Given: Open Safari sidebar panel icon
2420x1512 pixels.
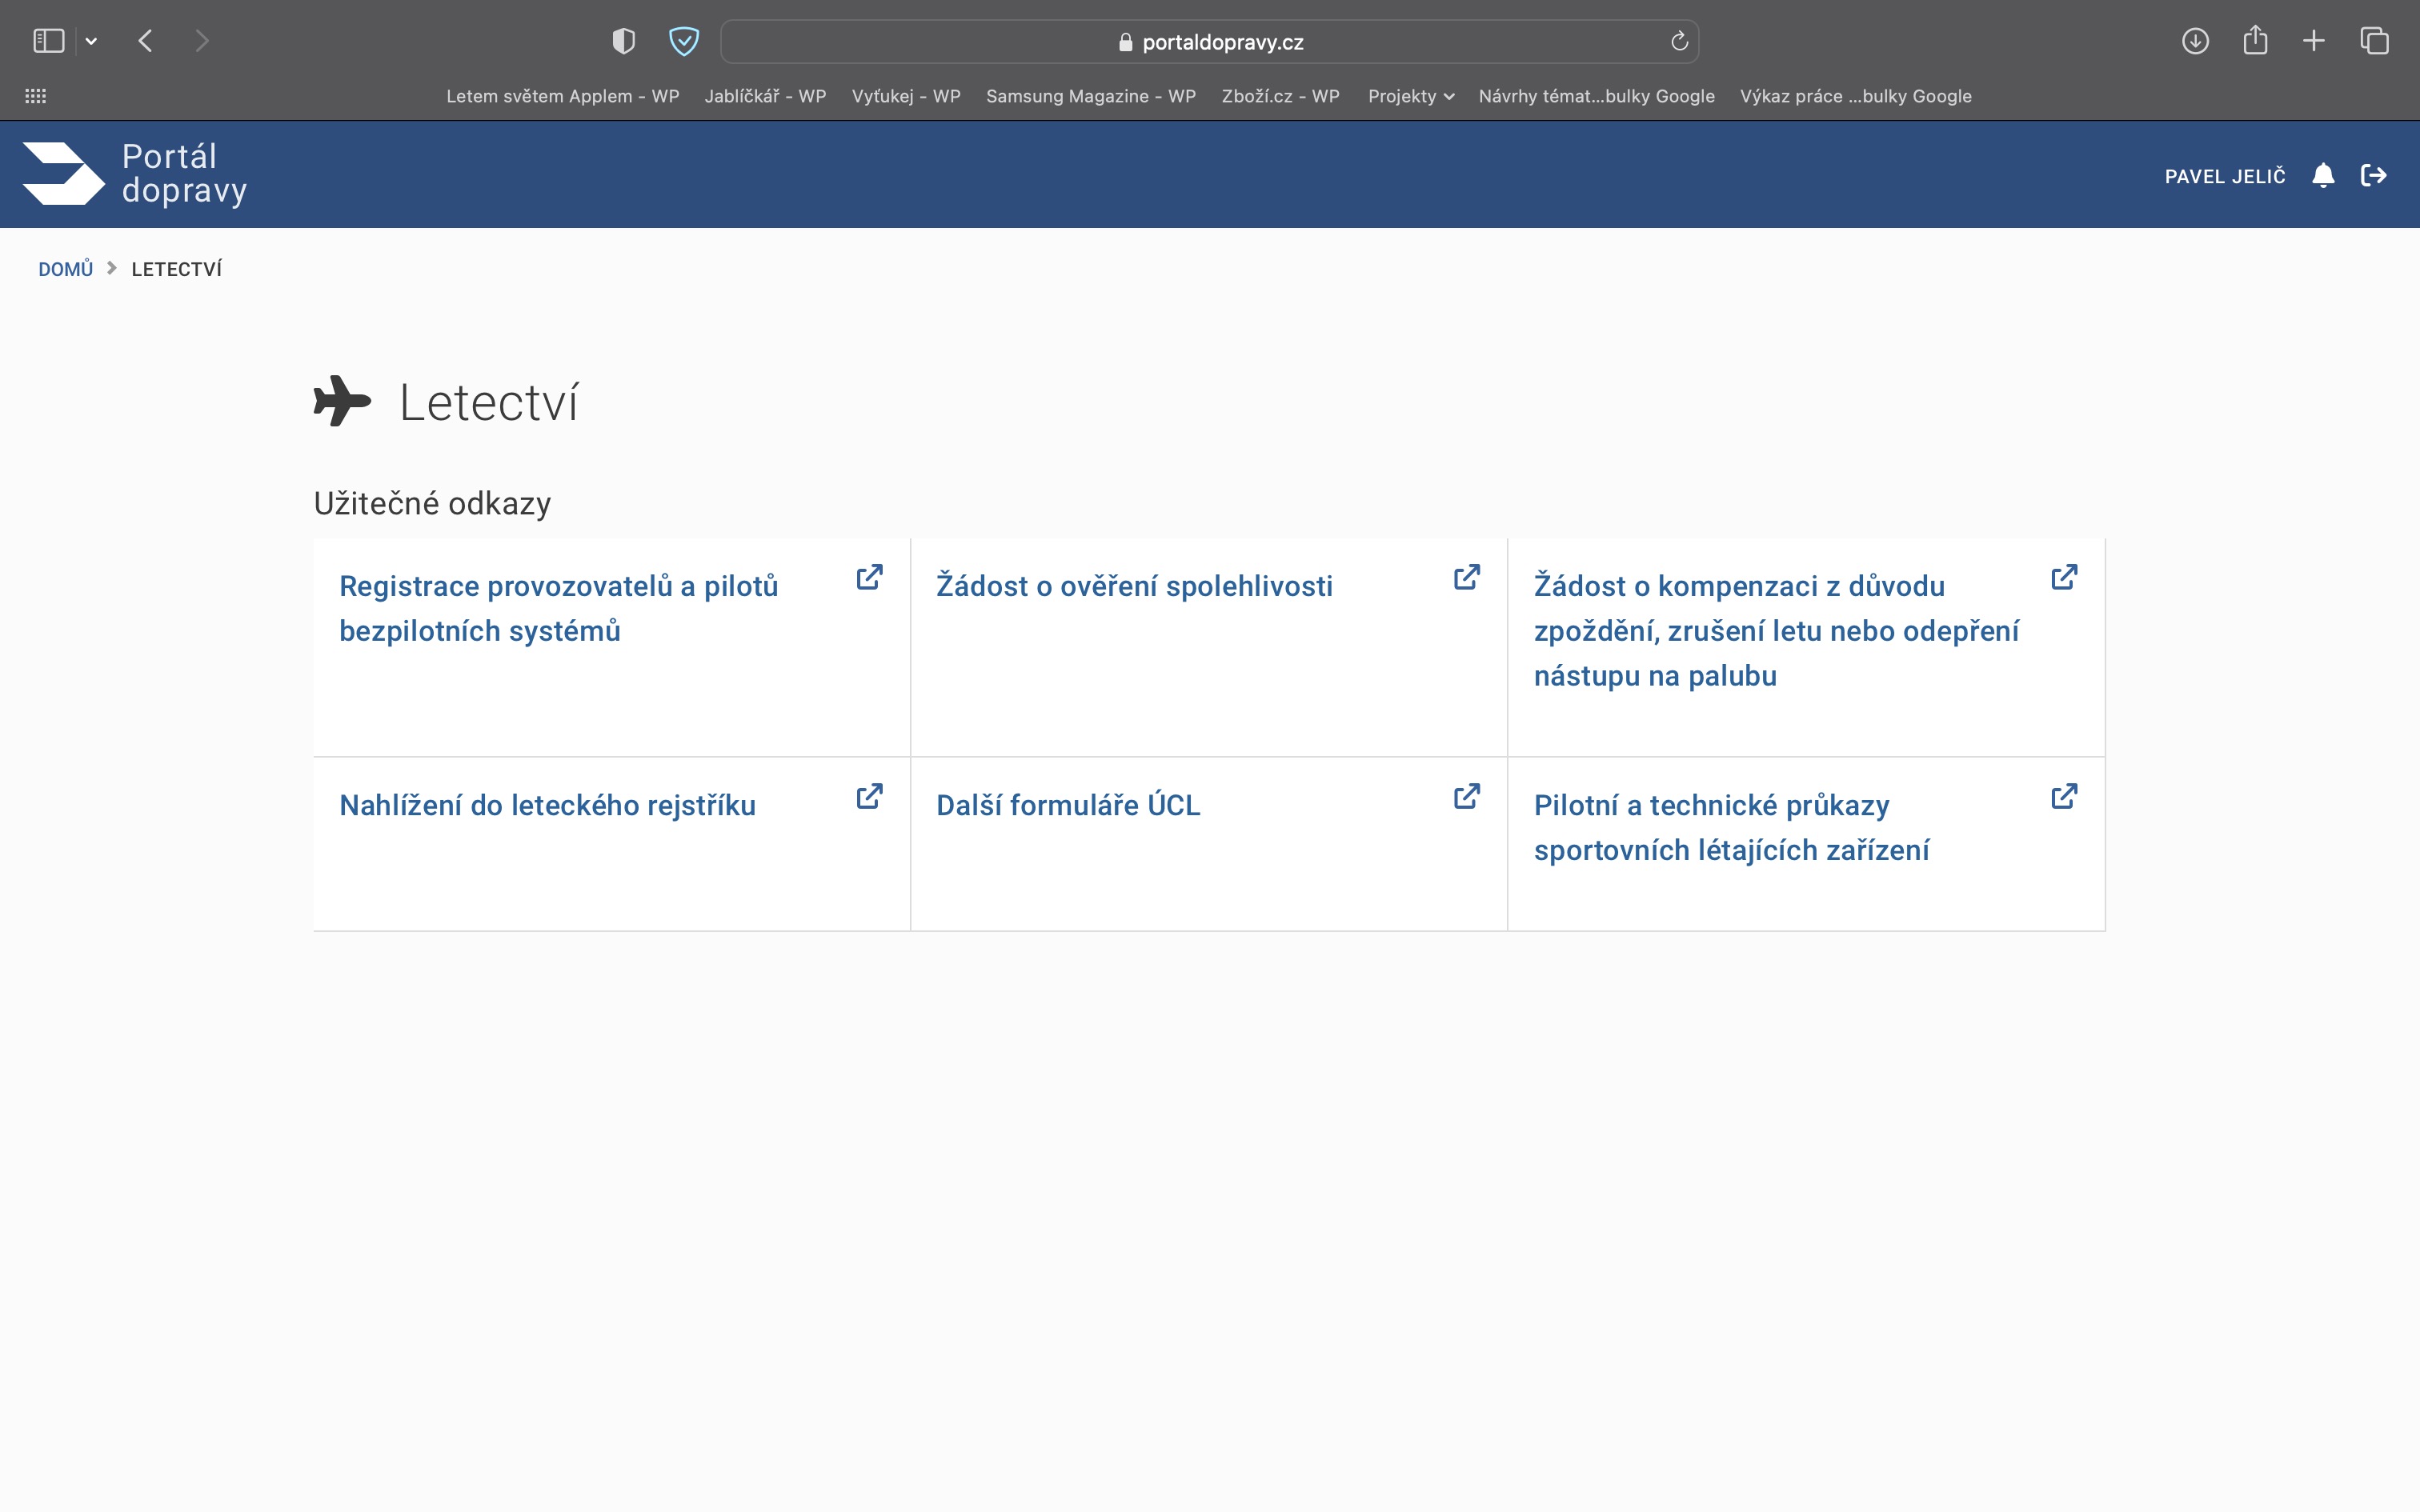Looking at the screenshot, I should tap(48, 41).
